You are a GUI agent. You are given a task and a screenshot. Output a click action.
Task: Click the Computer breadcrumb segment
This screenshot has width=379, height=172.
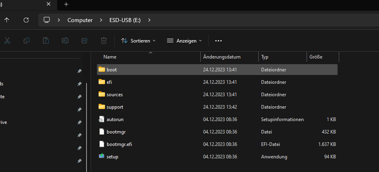pos(80,20)
